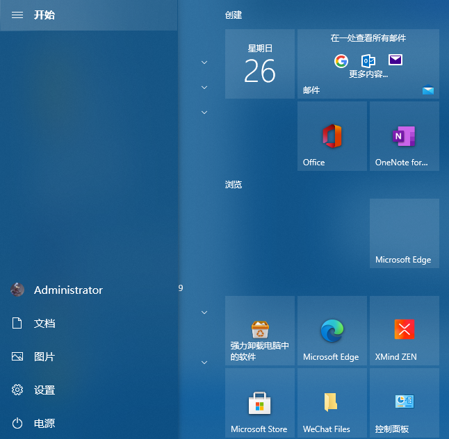Click the Administrator user account
This screenshot has height=439, width=449.
[67, 290]
